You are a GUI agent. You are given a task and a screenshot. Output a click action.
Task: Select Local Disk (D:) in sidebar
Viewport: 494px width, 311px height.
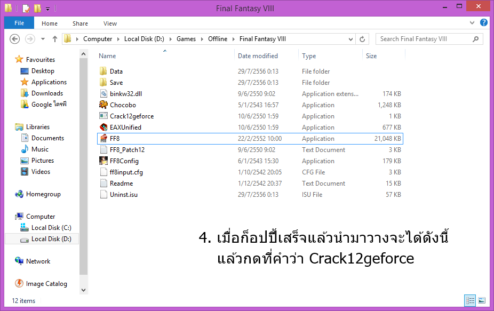click(x=42, y=239)
